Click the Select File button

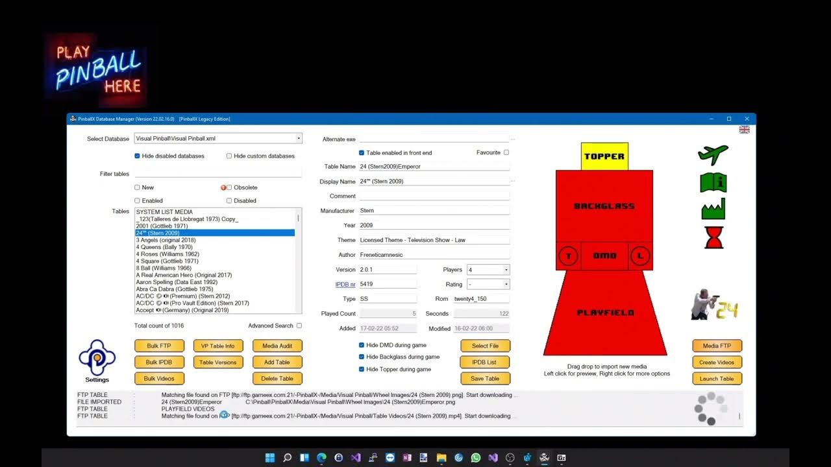coord(485,346)
